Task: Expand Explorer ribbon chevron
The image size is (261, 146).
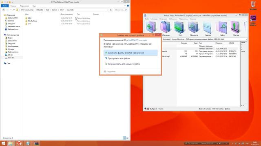Action: coord(125,6)
